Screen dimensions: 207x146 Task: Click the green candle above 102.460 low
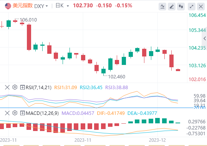click(x=104, y=71)
